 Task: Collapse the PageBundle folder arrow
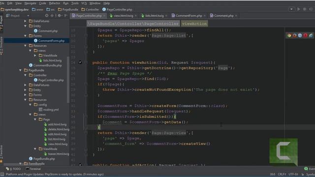click(21, 70)
